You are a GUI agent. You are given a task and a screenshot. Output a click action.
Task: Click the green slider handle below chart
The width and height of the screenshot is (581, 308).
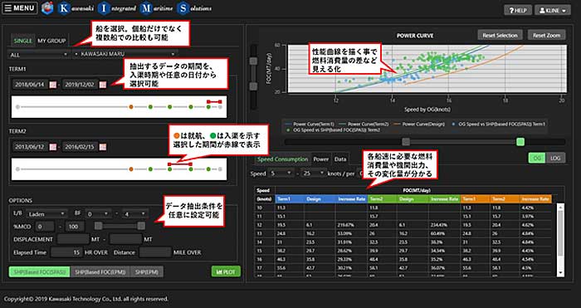[x=520, y=142]
